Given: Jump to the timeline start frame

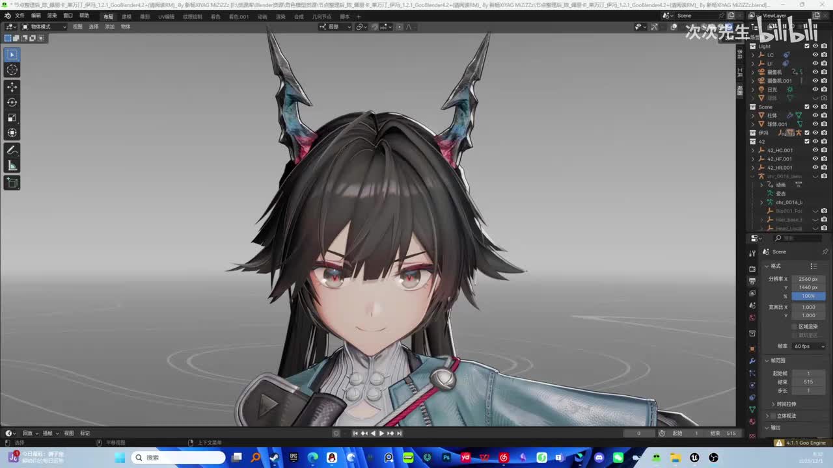Looking at the screenshot, I should [355, 434].
